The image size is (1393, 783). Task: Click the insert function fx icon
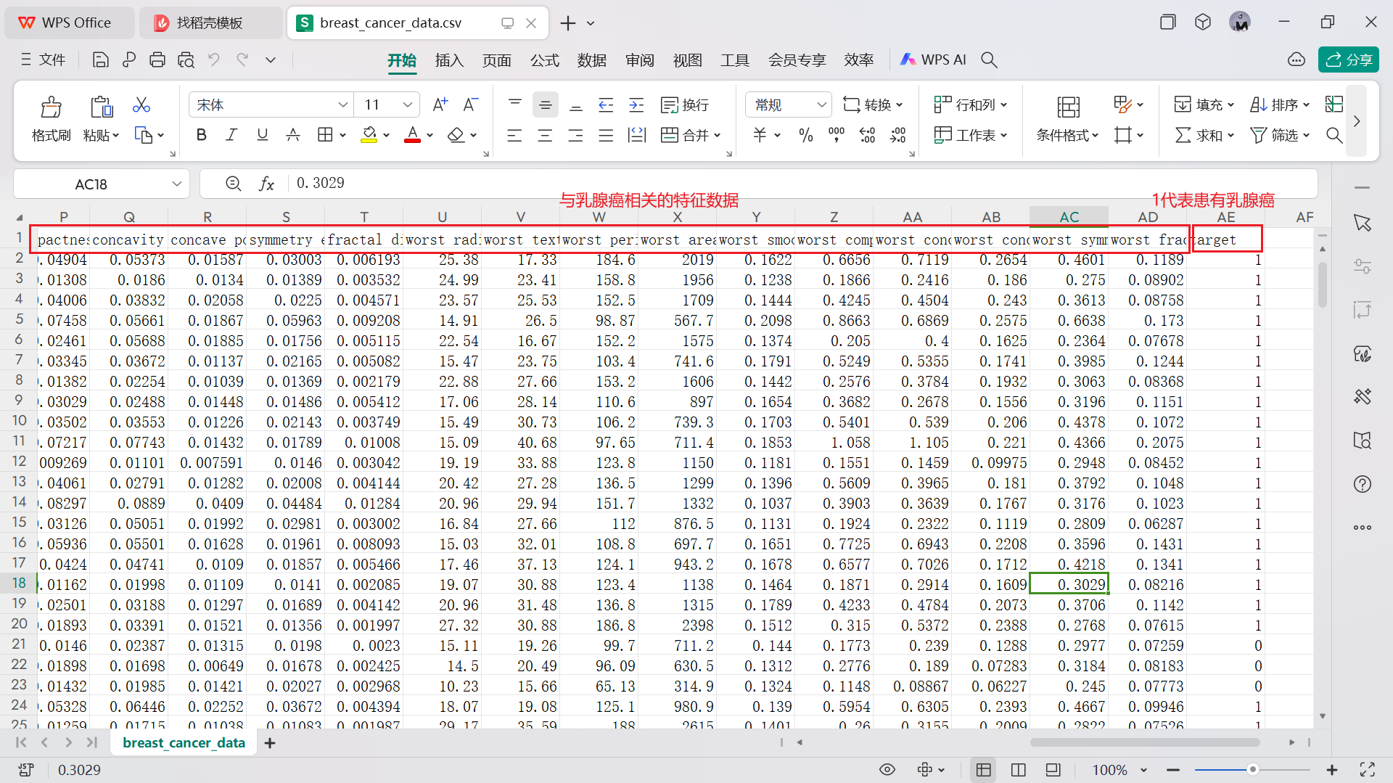266,184
